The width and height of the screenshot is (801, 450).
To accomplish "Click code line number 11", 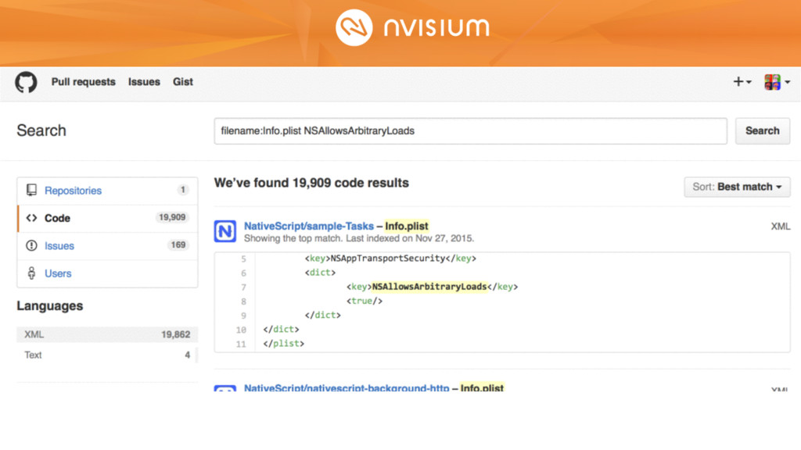I will pos(241,345).
